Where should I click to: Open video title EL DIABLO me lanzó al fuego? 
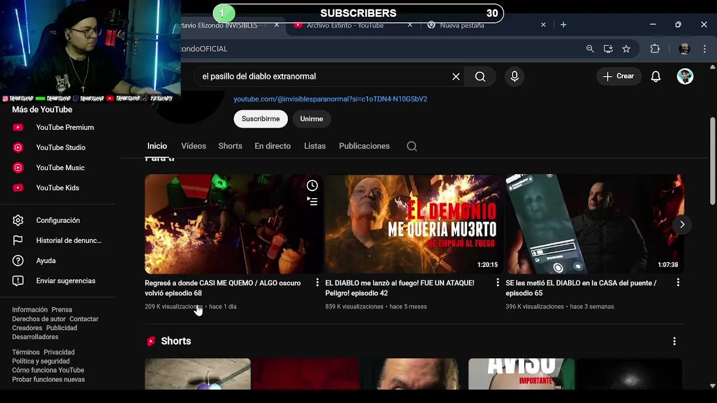click(400, 288)
